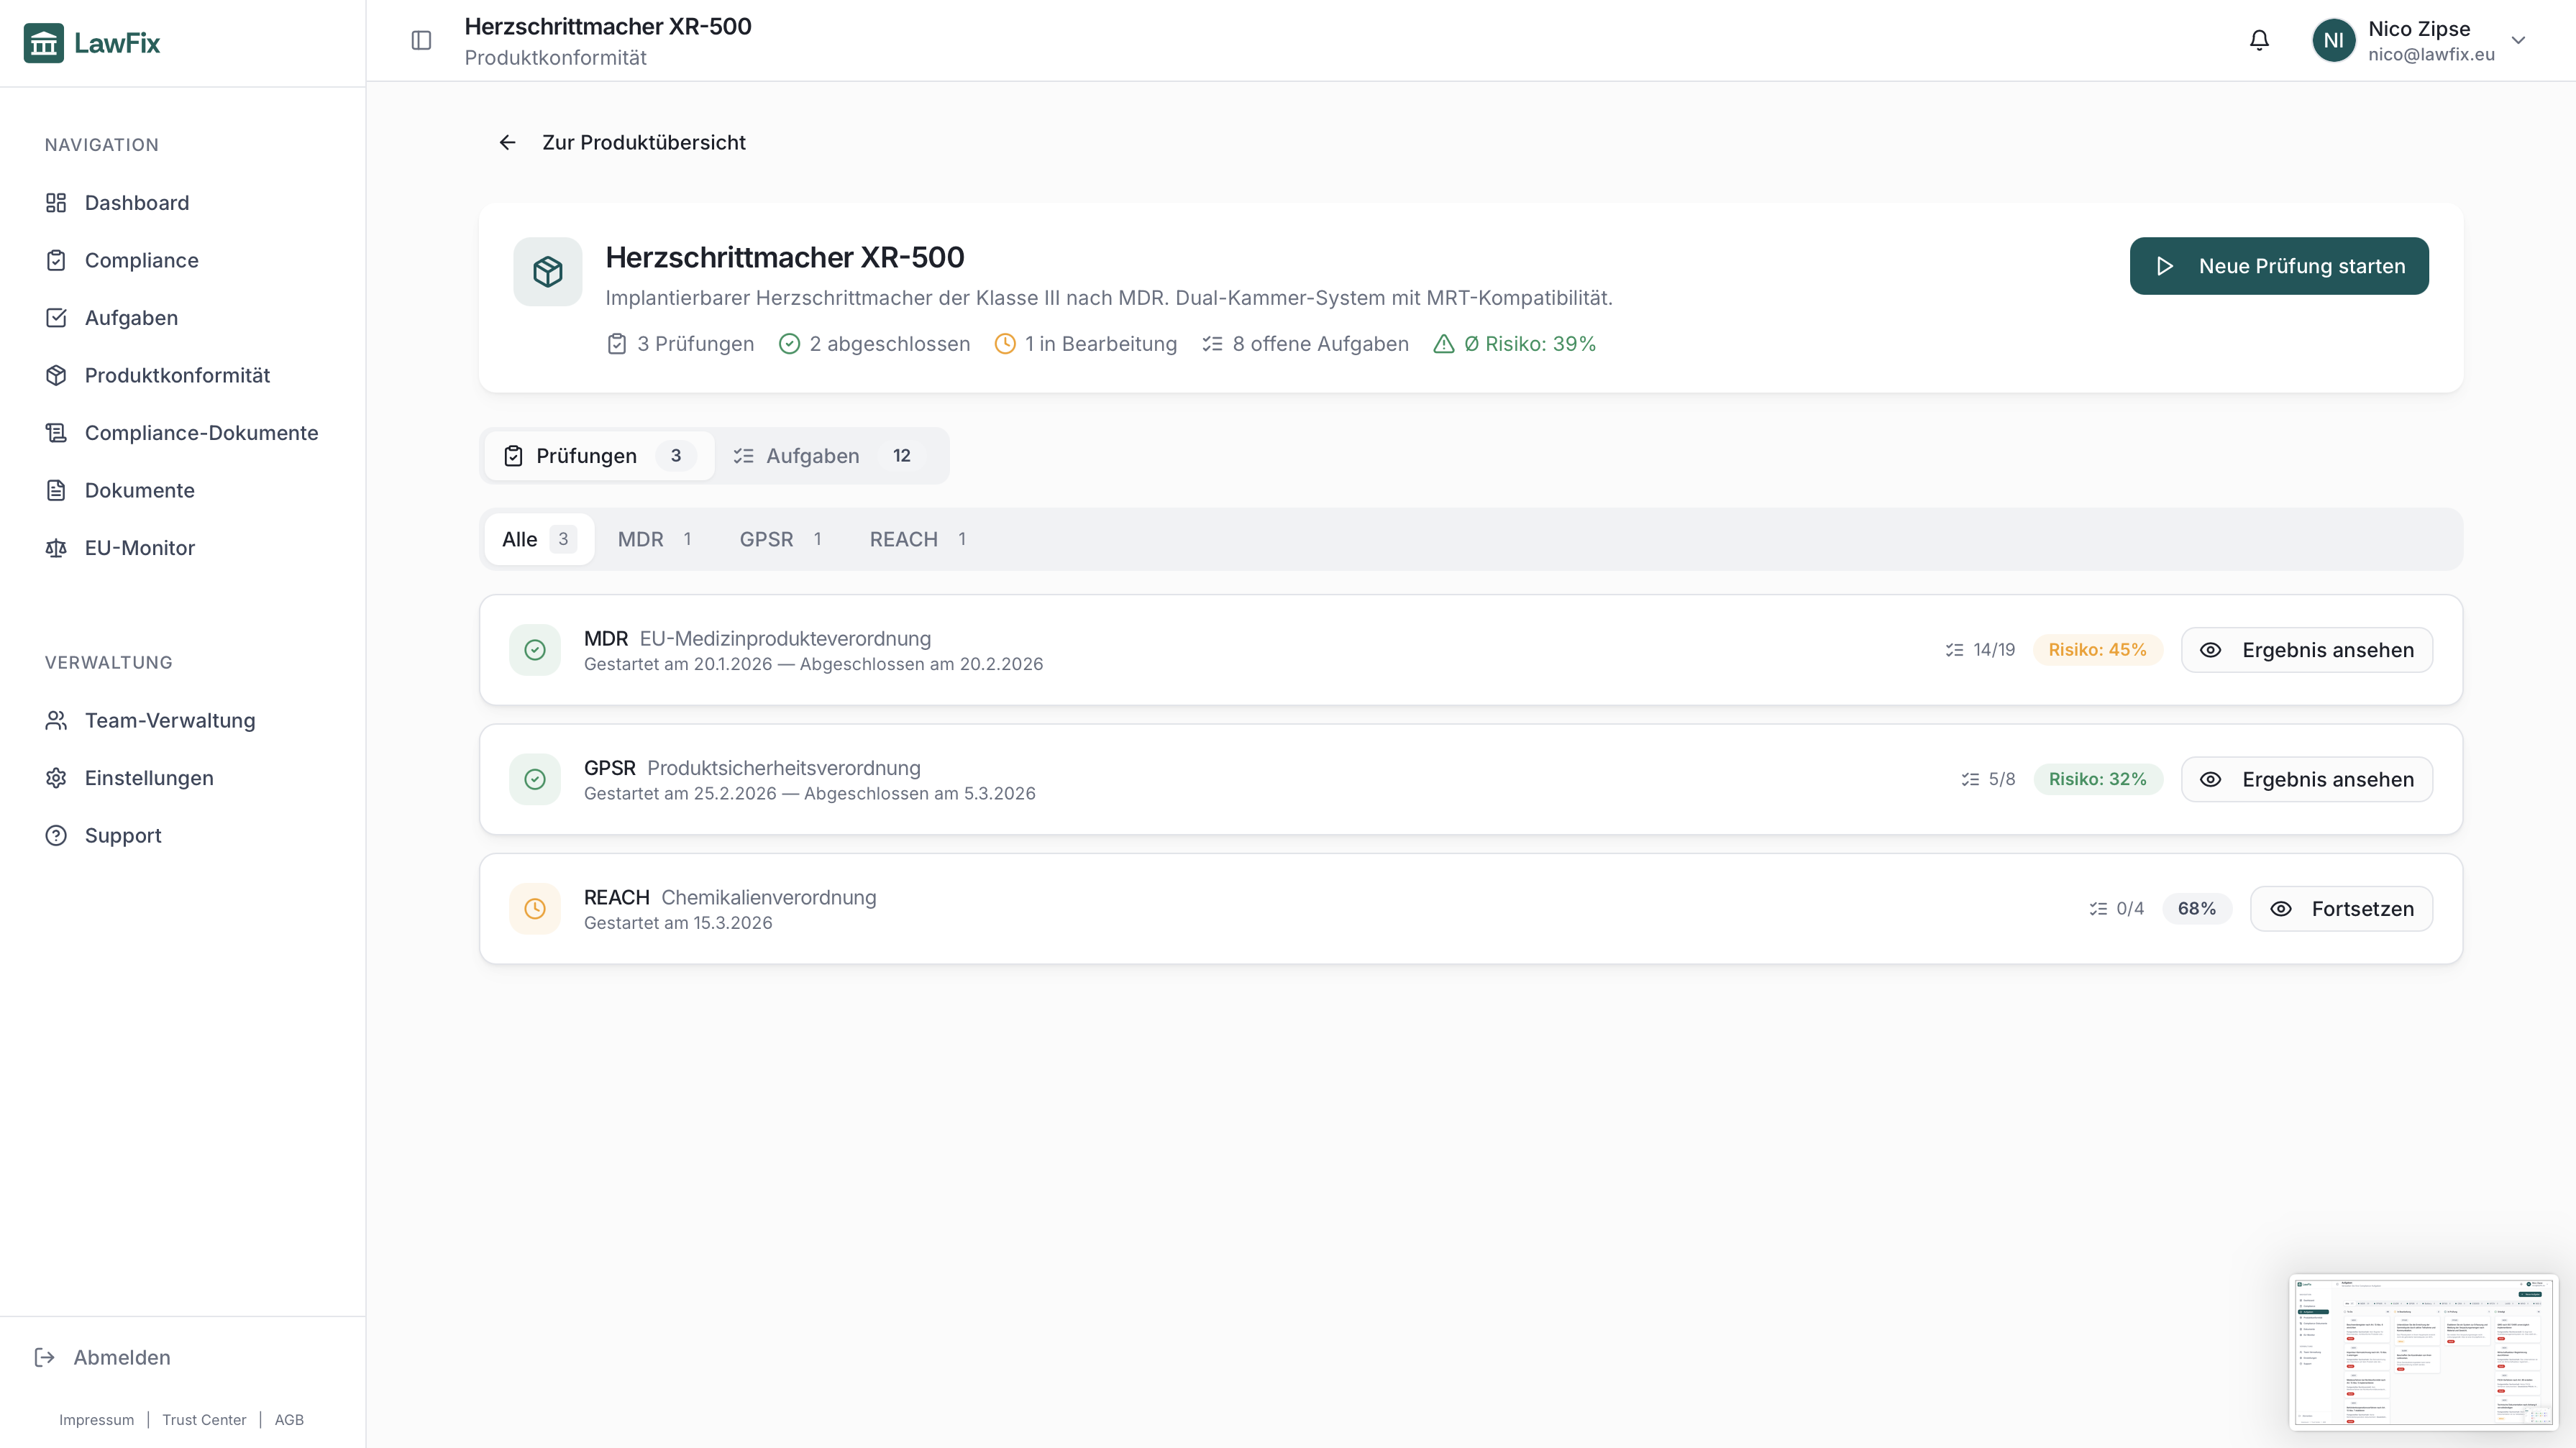View MDR result with Ergebnis ansehen
The width and height of the screenshot is (2576, 1448).
pos(2307,650)
